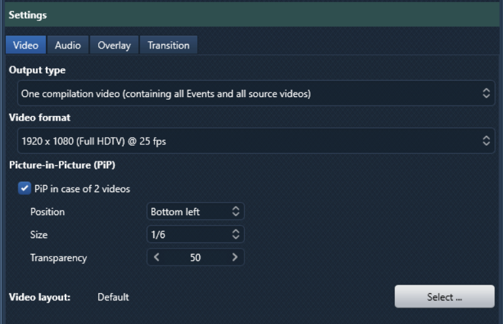Decrease Transparency with the left arrow
Viewport: 503px width, 324px height.
click(157, 257)
